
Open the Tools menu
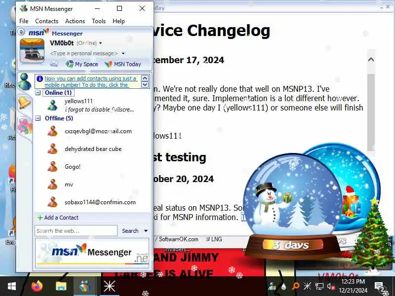click(98, 21)
